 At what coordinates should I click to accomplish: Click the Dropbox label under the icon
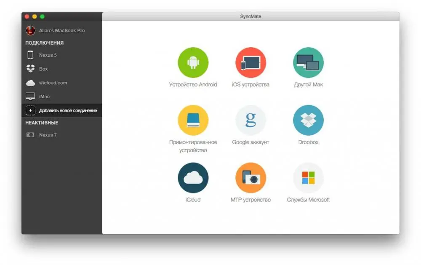[x=308, y=142]
